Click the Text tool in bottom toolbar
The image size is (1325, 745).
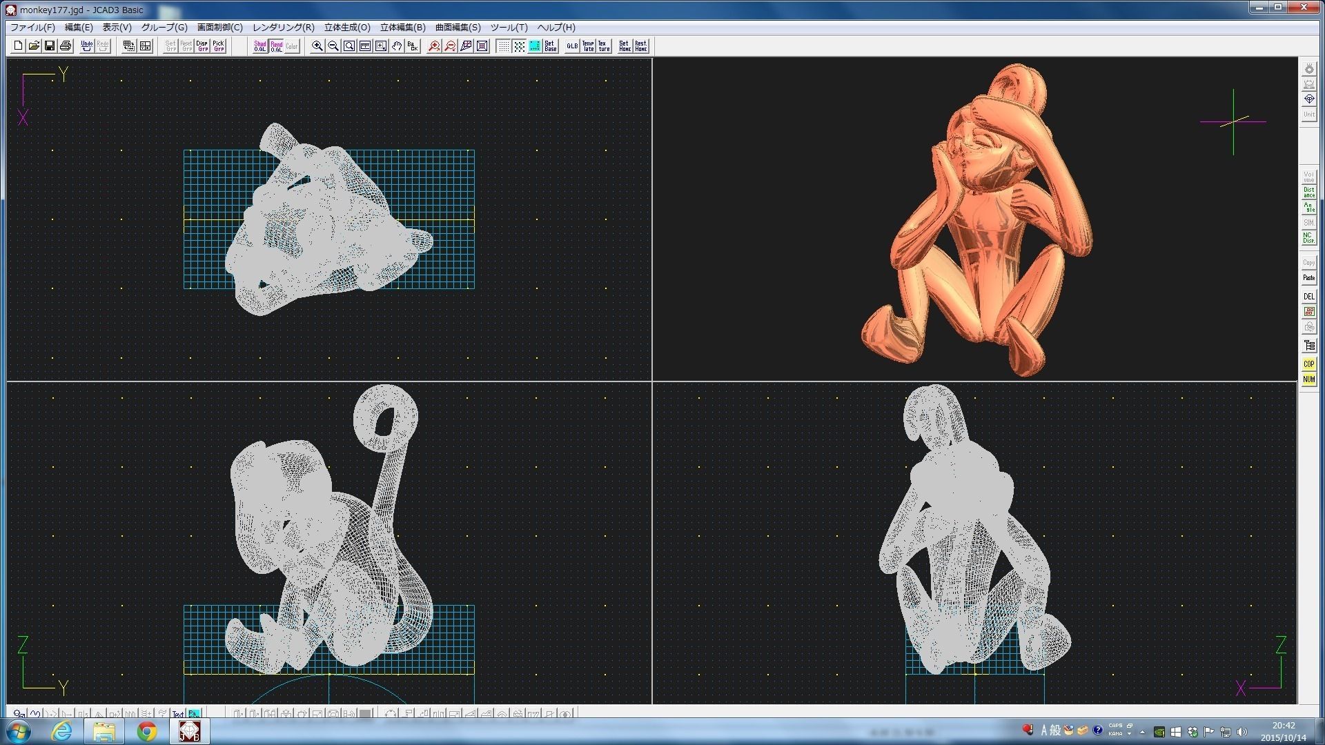178,714
